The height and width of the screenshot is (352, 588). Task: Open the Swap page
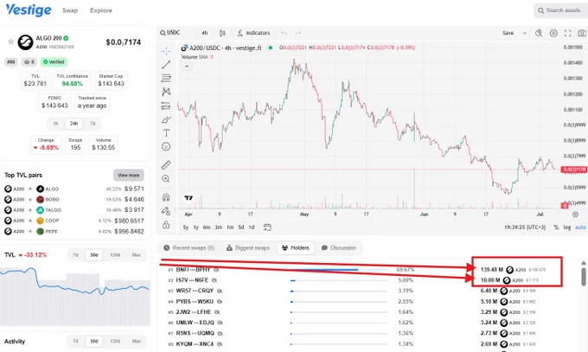pyautogui.click(x=70, y=10)
